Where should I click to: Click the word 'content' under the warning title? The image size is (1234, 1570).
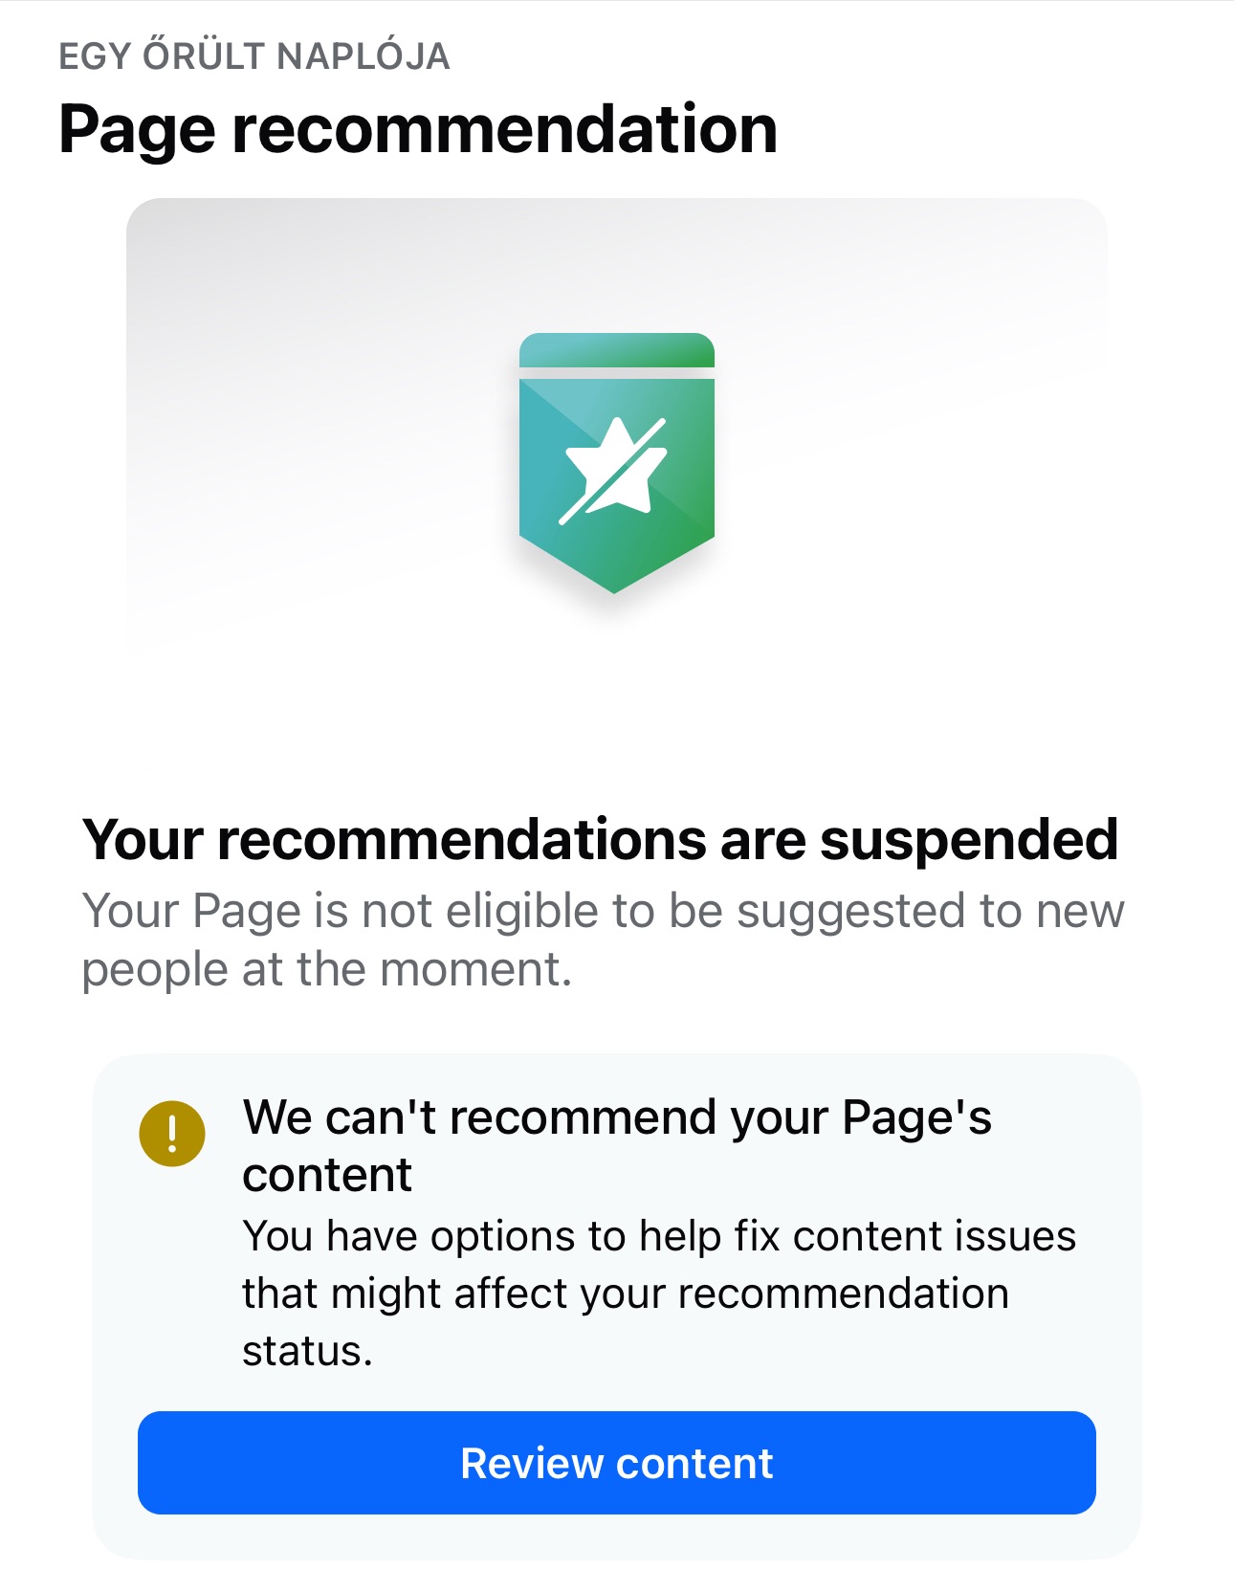[327, 1175]
